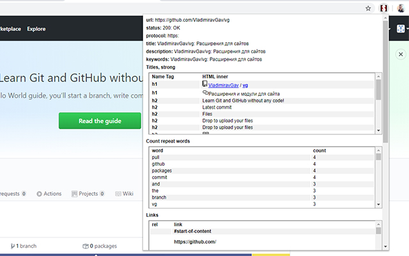Select the 'branch' word row
This screenshot has width=409, height=256.
(x=262, y=197)
